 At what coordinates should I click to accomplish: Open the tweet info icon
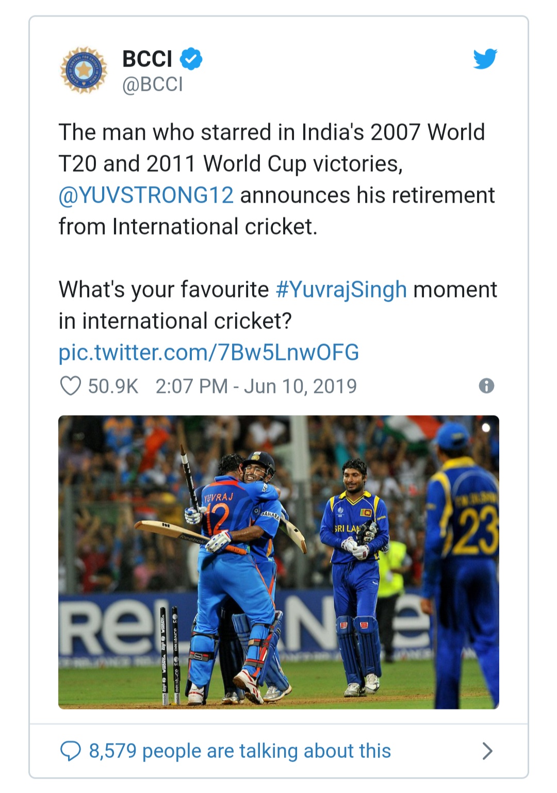(486, 386)
